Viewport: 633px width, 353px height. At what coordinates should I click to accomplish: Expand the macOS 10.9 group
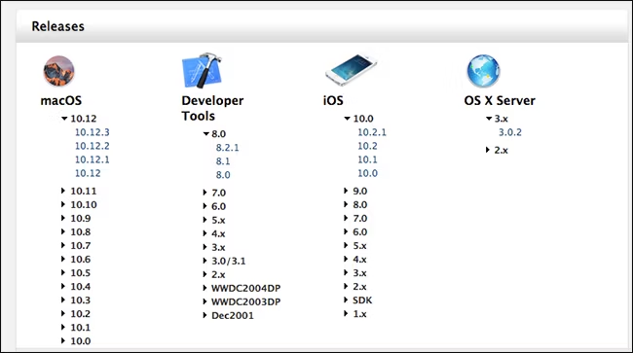point(63,218)
